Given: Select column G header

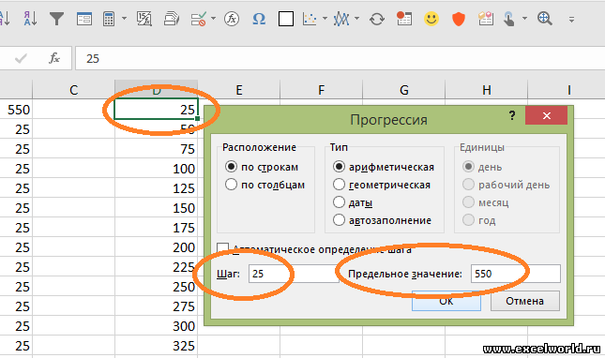Looking at the screenshot, I should (404, 90).
